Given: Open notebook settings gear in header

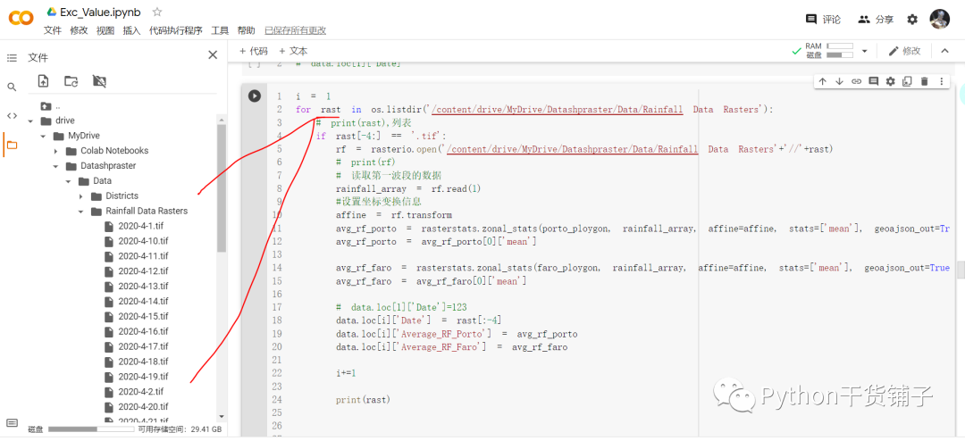Looking at the screenshot, I should click(x=912, y=20).
